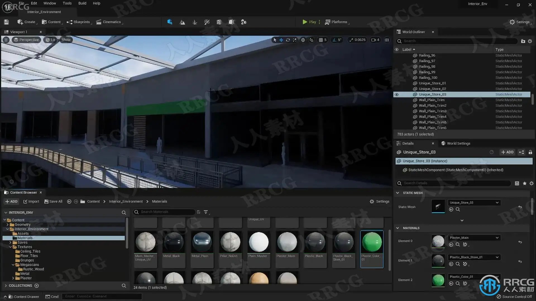Click Save All in Content Browser
Image resolution: width=536 pixels, height=301 pixels.
click(x=53, y=202)
